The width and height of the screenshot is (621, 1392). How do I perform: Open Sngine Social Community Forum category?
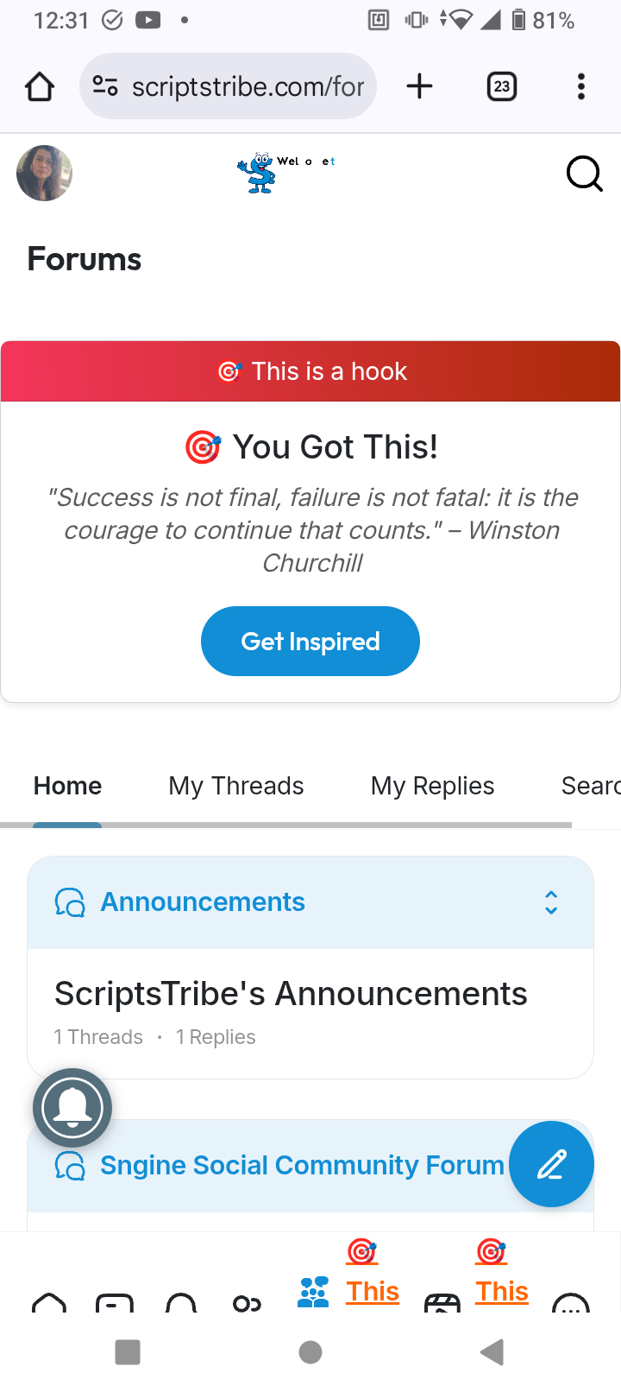[302, 1166]
